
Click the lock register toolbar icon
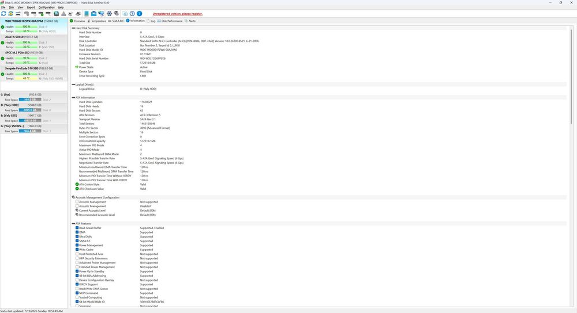125,14
